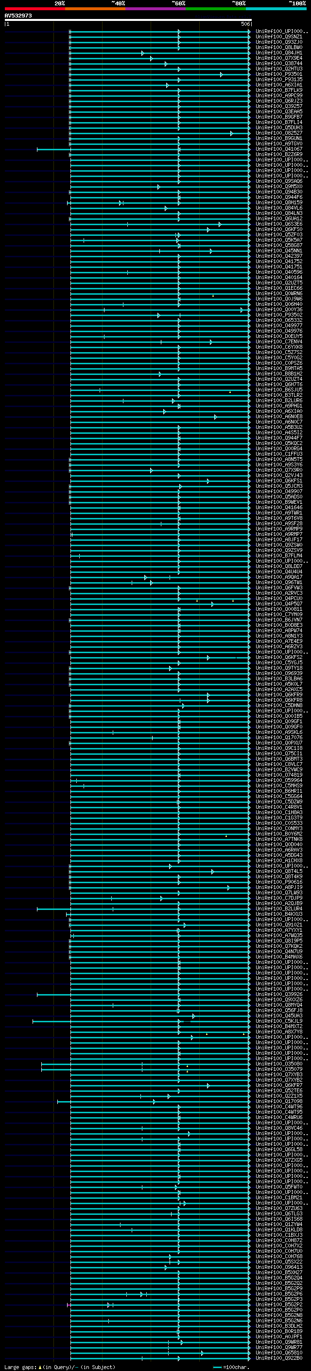Open hit UniRef100_C5DHN8
The height and width of the screenshot is (1371, 311).
point(279,705)
